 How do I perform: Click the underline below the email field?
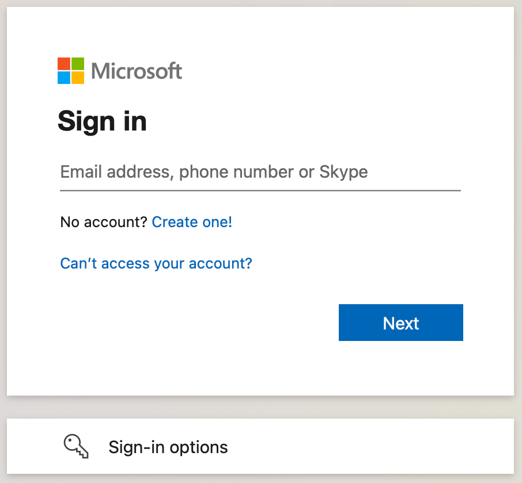point(260,190)
